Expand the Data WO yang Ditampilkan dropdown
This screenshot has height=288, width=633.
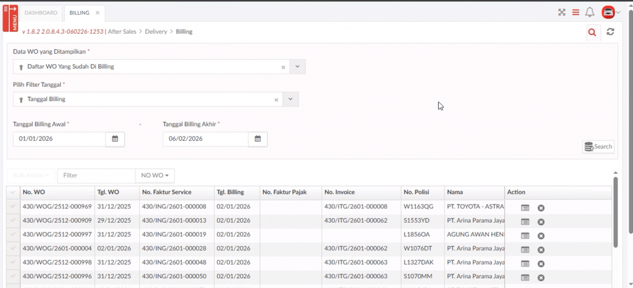(297, 67)
